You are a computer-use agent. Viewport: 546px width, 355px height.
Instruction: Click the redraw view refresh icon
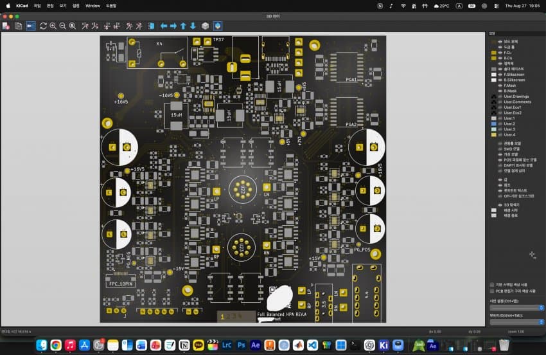pos(43,26)
